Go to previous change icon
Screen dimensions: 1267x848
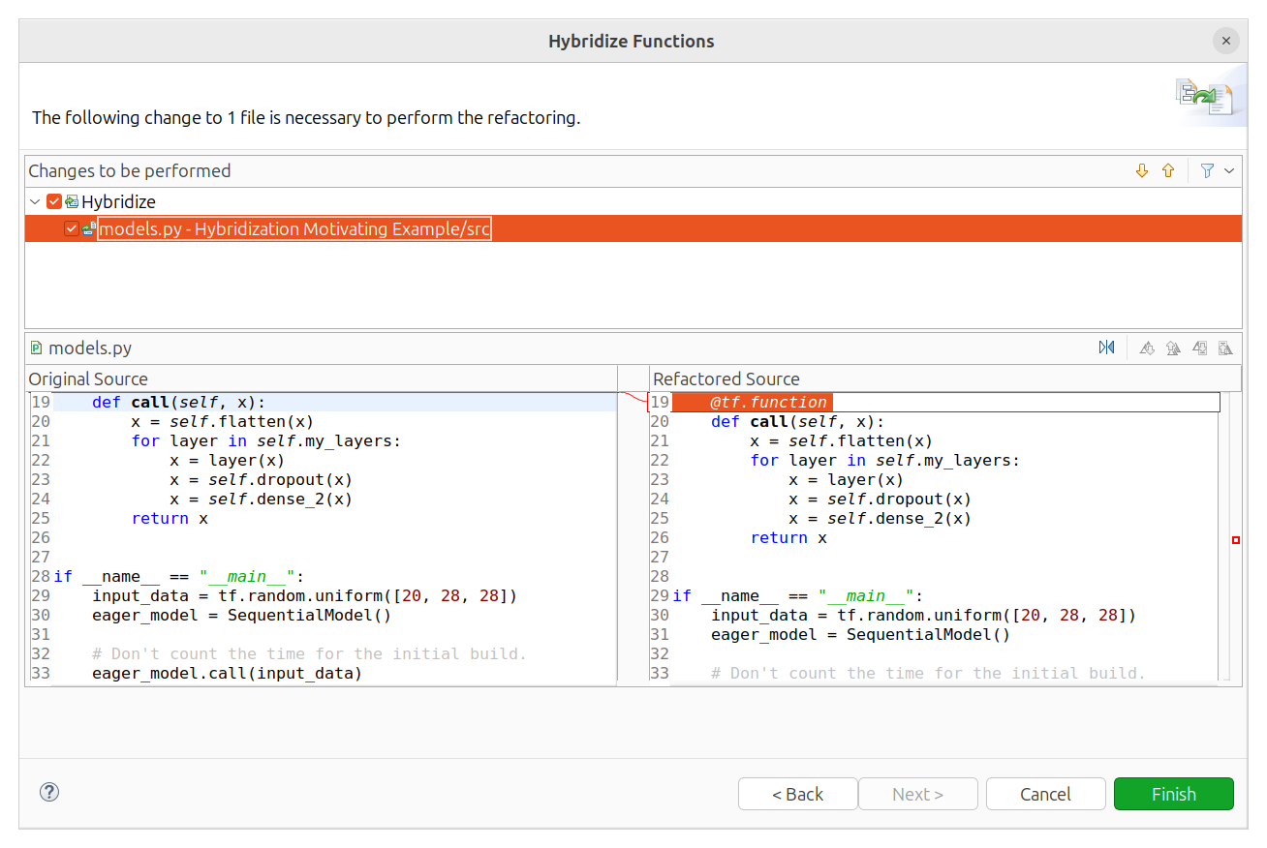point(1225,348)
